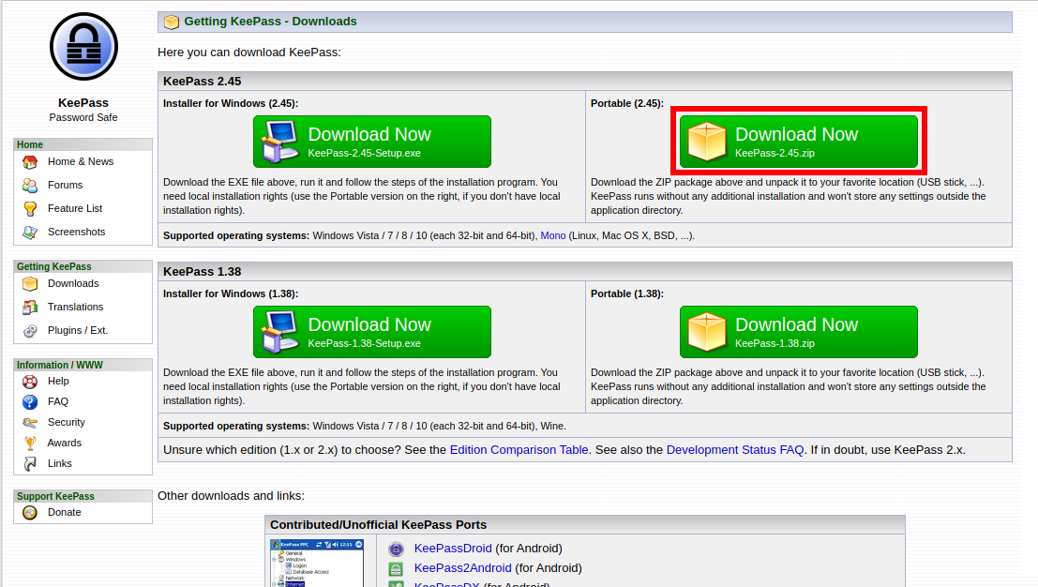Open the Awards page

tap(64, 443)
